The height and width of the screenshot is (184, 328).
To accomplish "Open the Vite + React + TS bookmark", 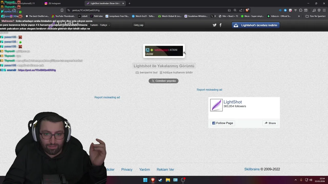I will [x=228, y=16].
